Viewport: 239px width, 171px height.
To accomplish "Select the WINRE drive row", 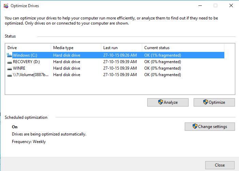I will click(115, 68).
